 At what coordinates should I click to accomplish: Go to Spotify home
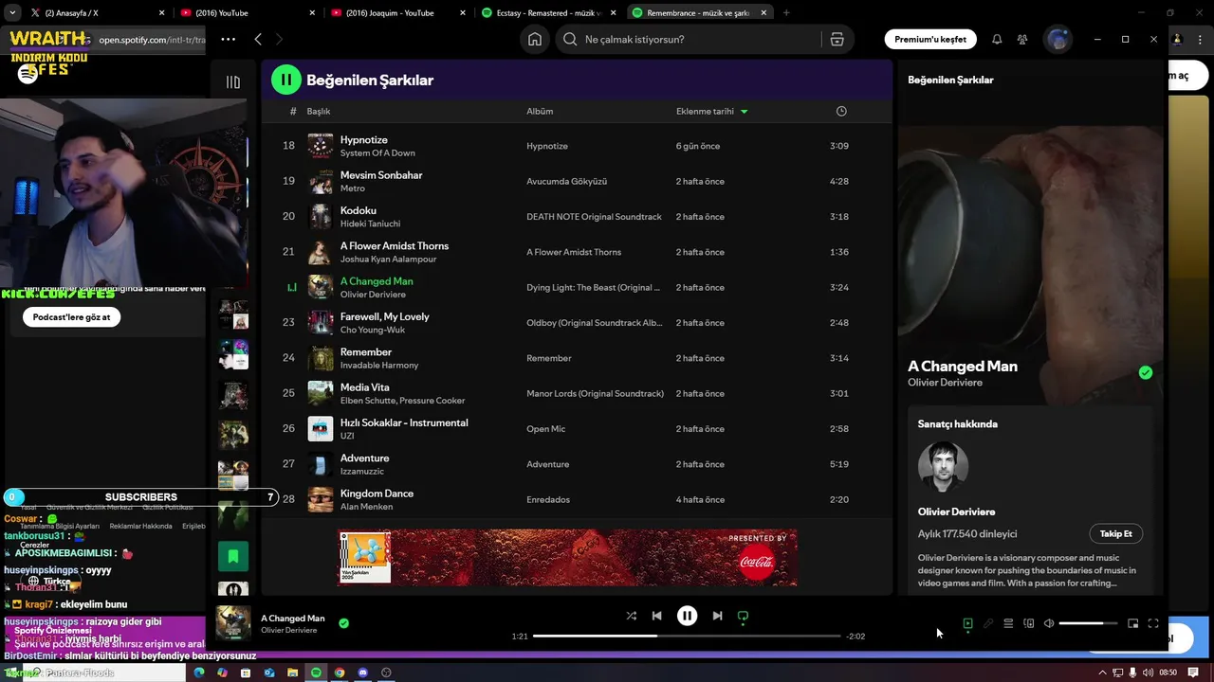[x=535, y=39]
